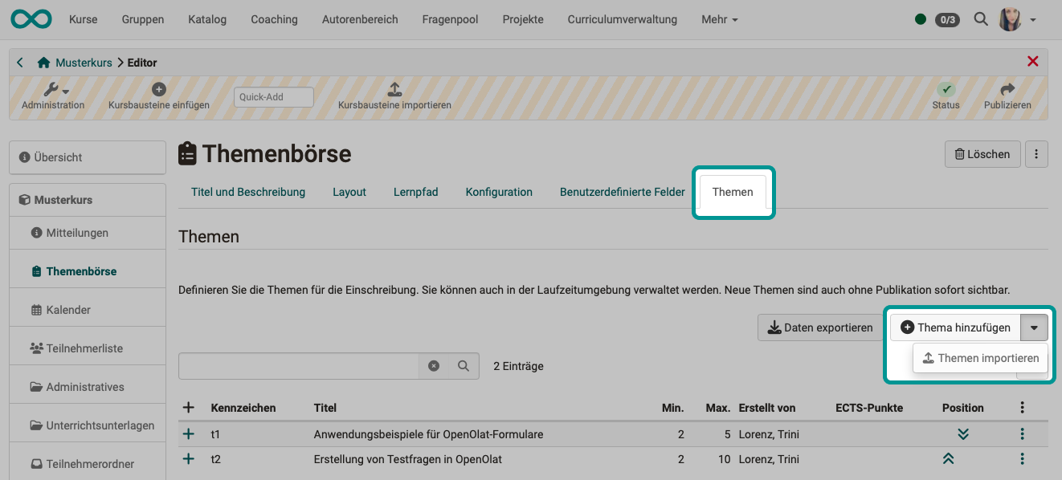This screenshot has height=480, width=1062.
Task: Clear the topic search field via X icon
Action: click(x=434, y=365)
